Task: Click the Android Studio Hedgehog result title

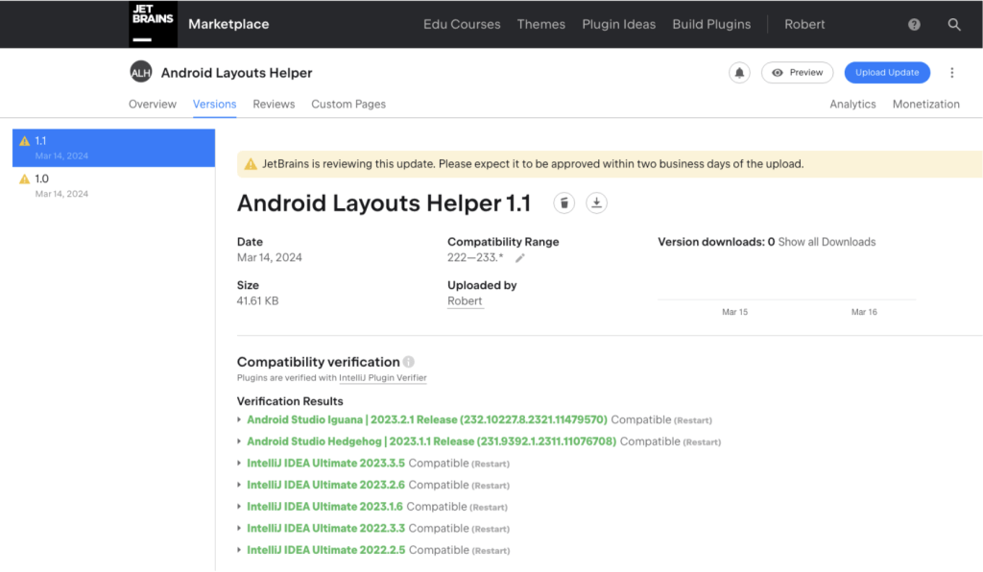Action: pos(431,441)
